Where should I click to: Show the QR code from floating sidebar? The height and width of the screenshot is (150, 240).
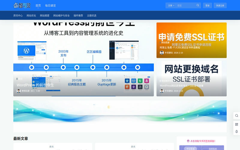(x=236, y=124)
